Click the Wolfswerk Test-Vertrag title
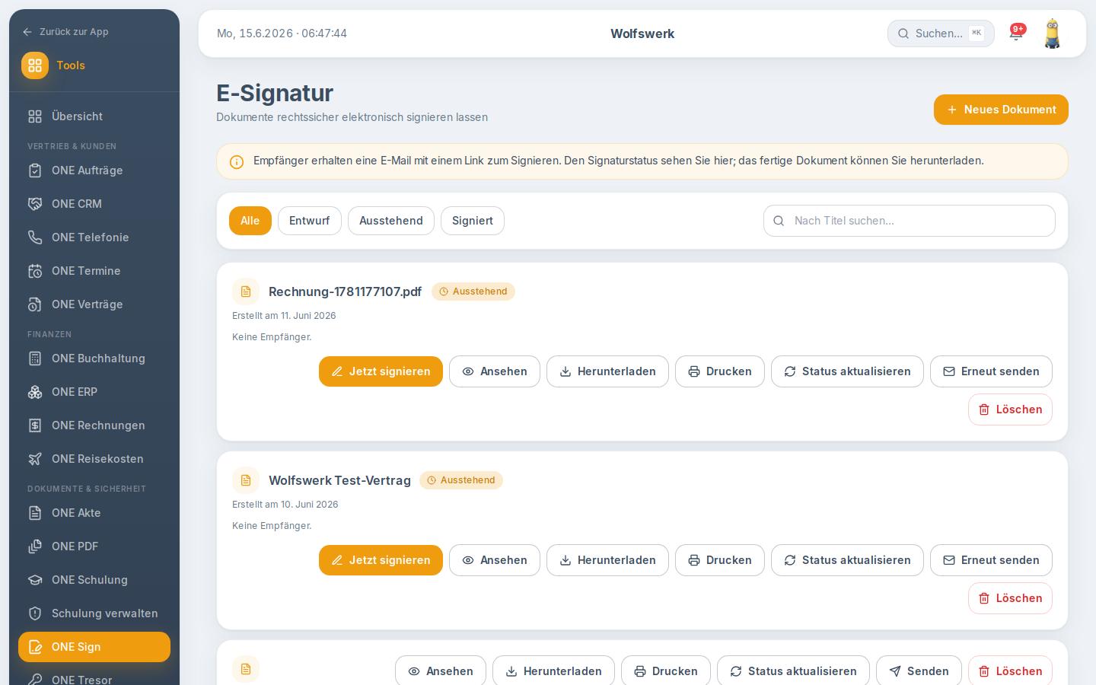The width and height of the screenshot is (1096, 685). pyautogui.click(x=339, y=480)
